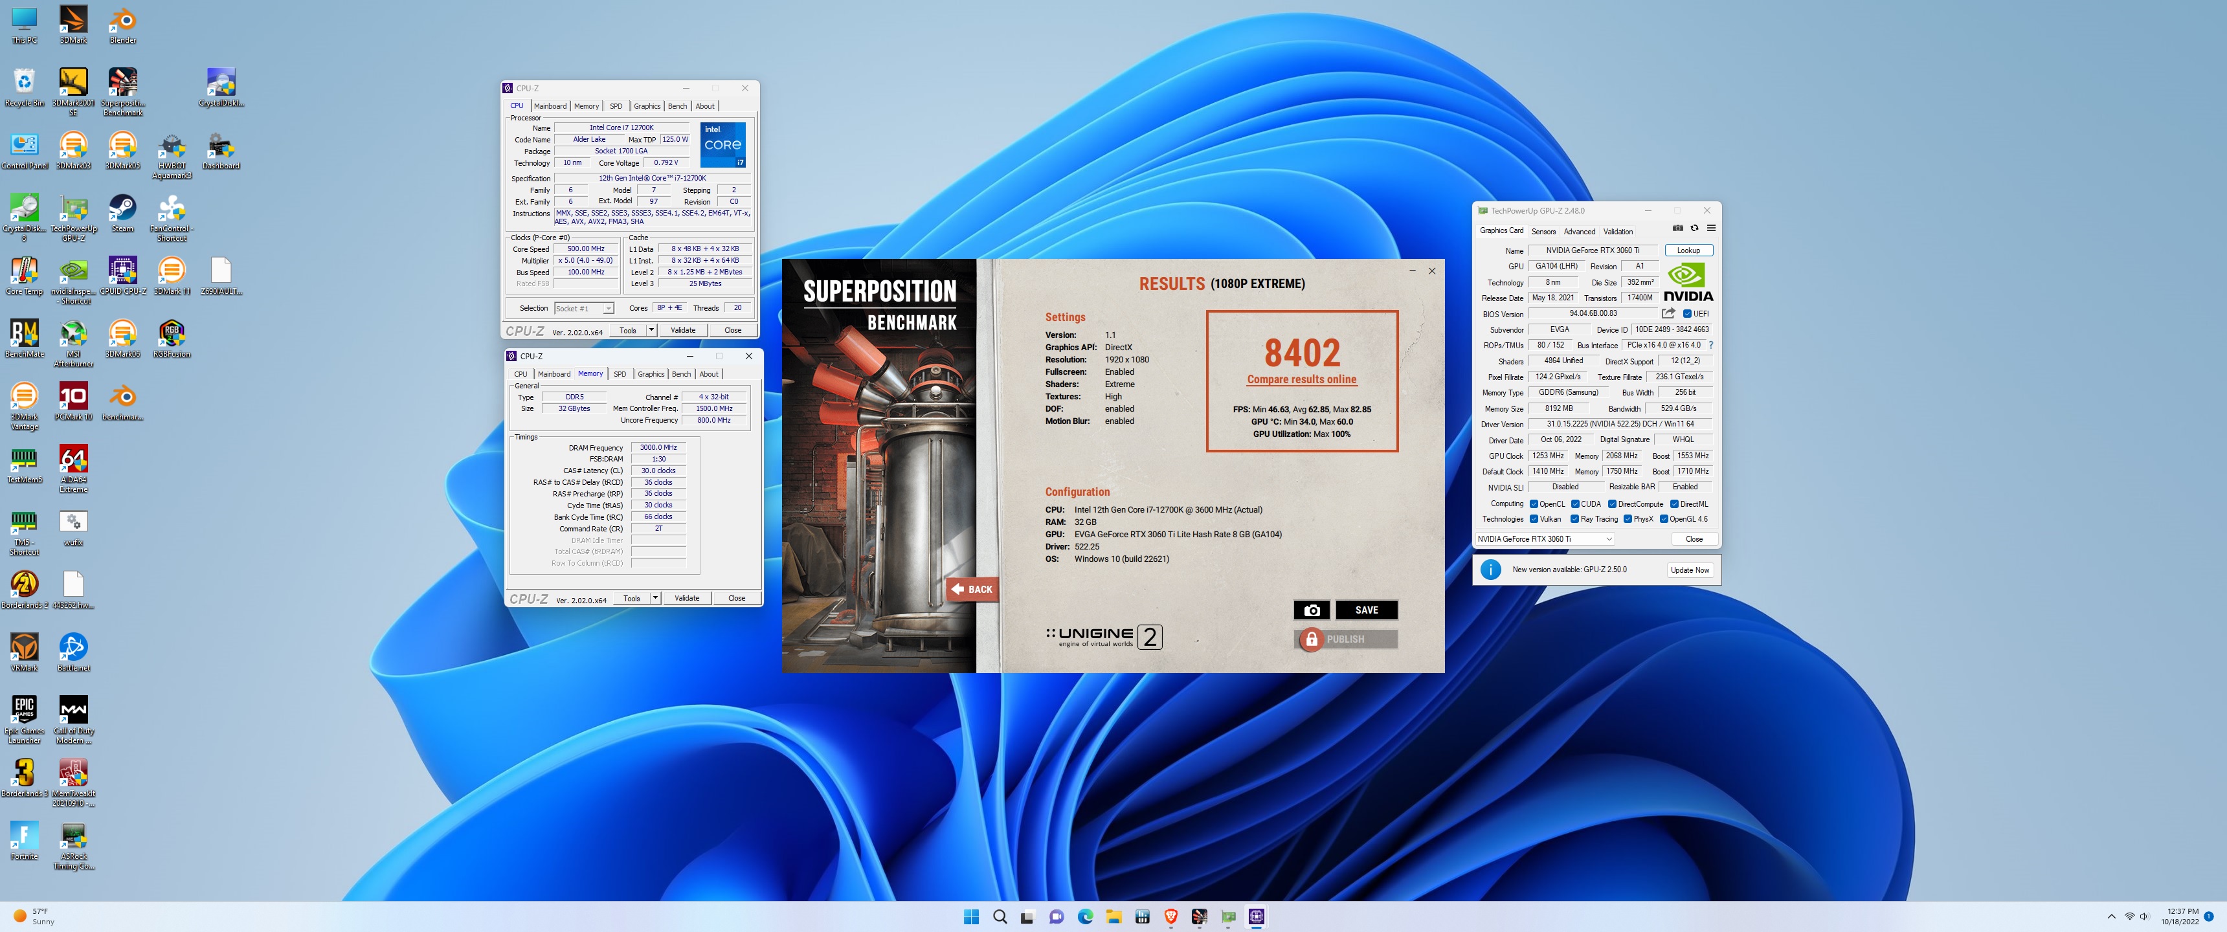Open File Explorer from the taskbar
2227x932 pixels.
[x=1113, y=916]
